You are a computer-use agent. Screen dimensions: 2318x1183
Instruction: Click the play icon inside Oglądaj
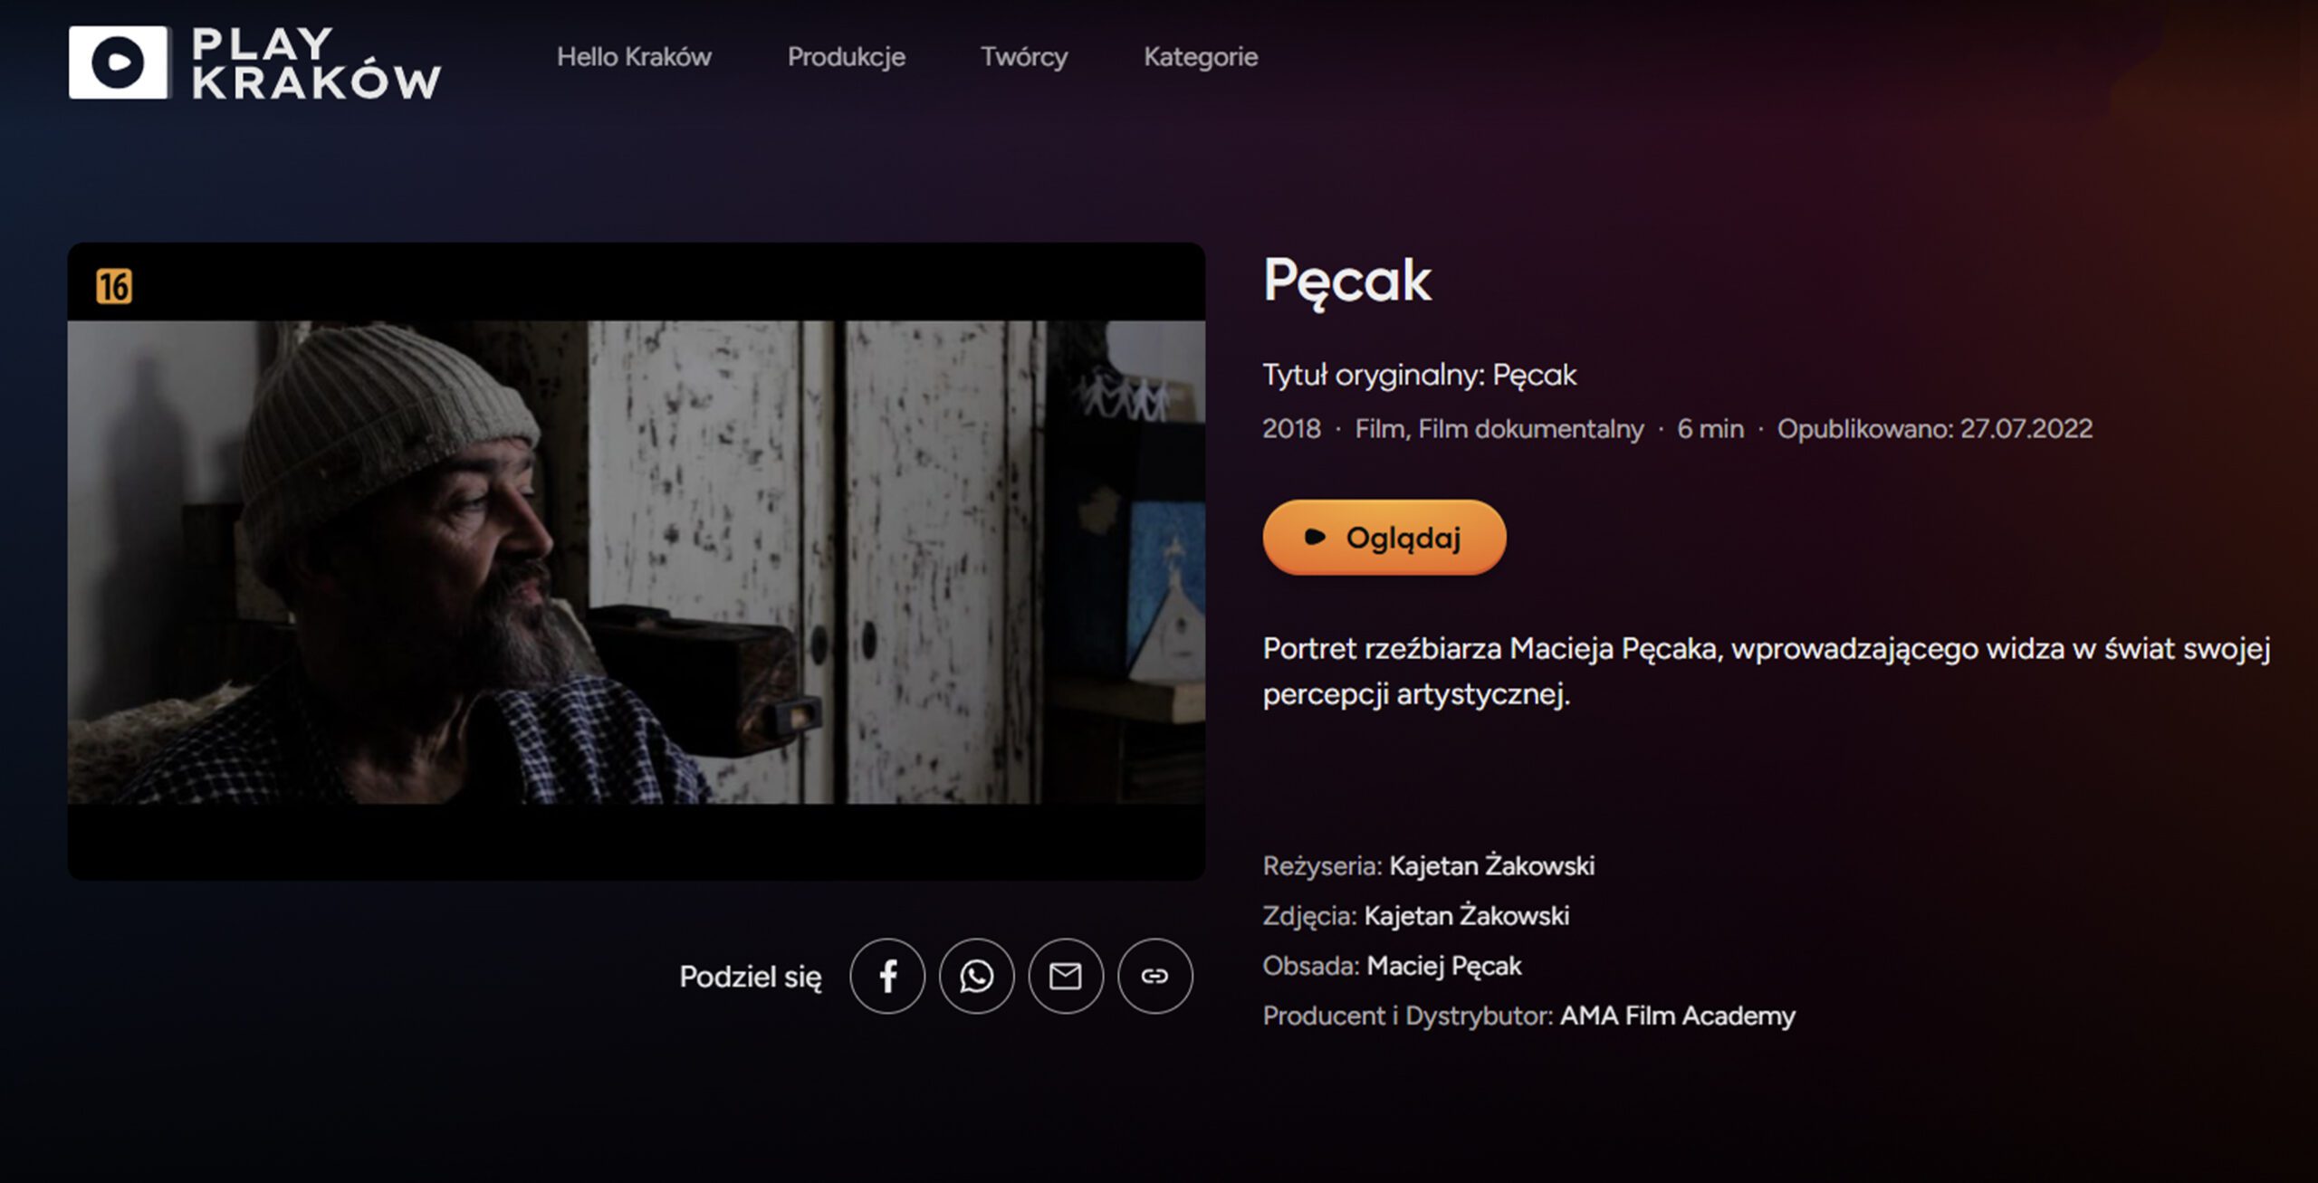pyautogui.click(x=1315, y=537)
